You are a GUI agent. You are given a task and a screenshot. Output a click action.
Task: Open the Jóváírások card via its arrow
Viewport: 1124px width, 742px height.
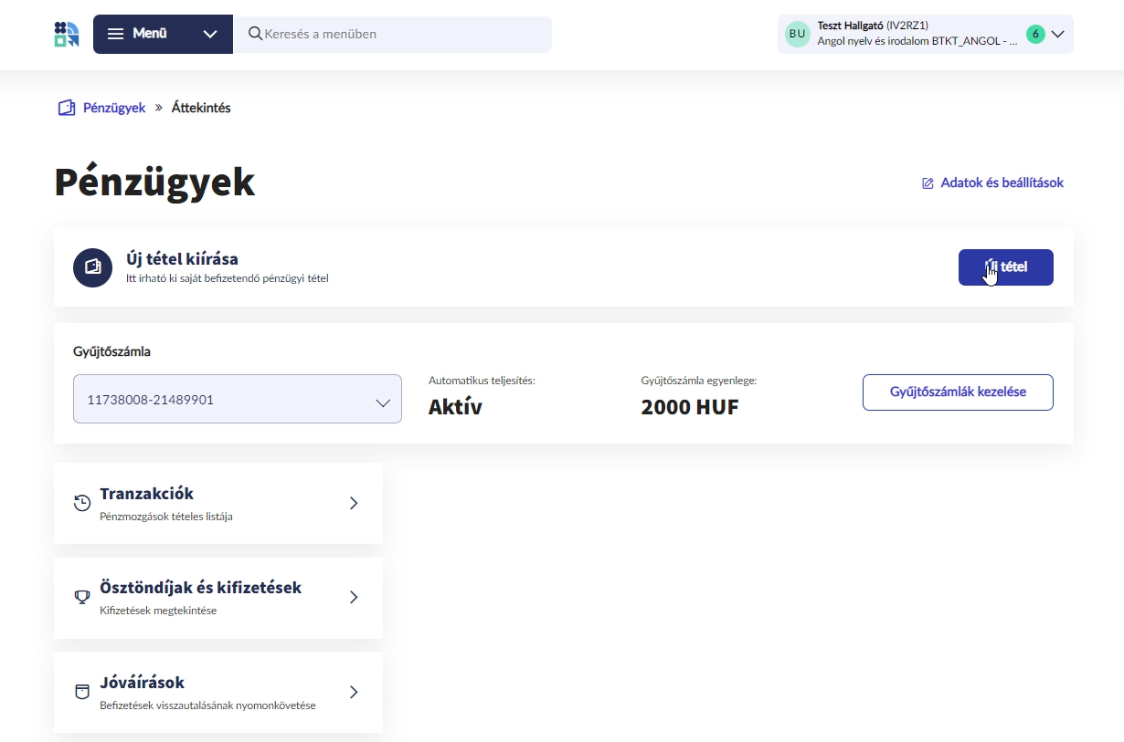click(x=354, y=692)
